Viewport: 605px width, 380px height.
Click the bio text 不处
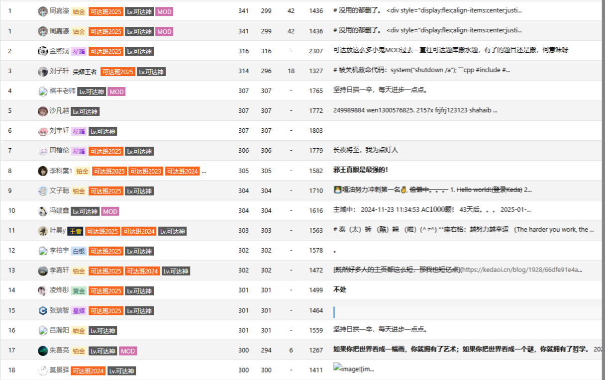point(340,290)
